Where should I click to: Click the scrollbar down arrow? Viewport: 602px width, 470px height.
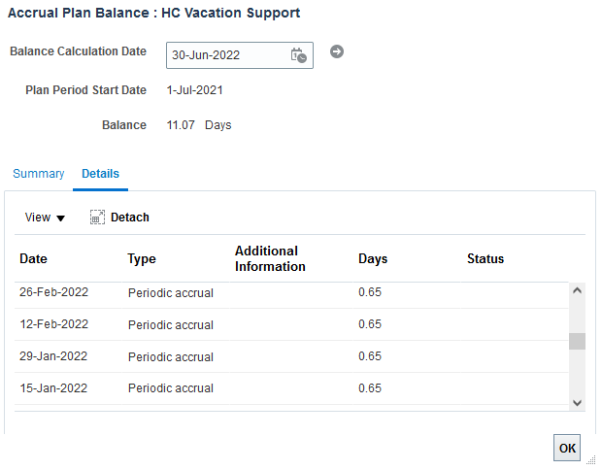(577, 403)
